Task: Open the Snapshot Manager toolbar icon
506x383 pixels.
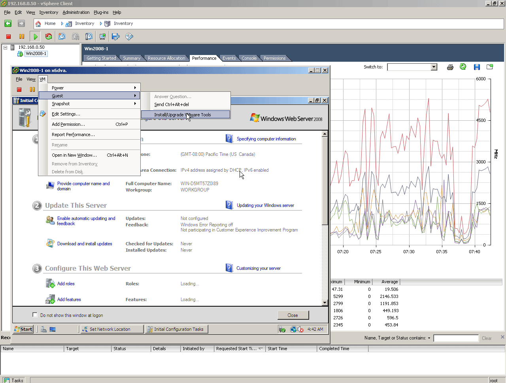Action: point(89,36)
